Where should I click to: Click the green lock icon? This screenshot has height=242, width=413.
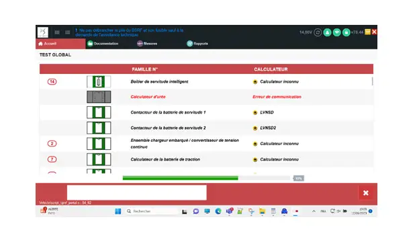346,32
